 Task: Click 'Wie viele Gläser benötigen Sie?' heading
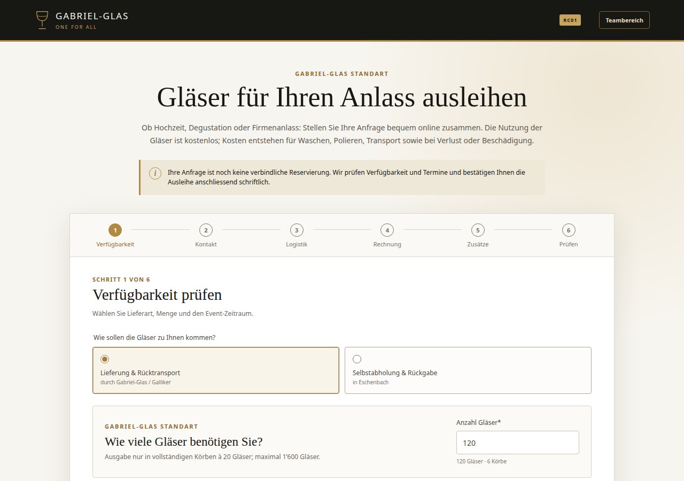coord(184,442)
